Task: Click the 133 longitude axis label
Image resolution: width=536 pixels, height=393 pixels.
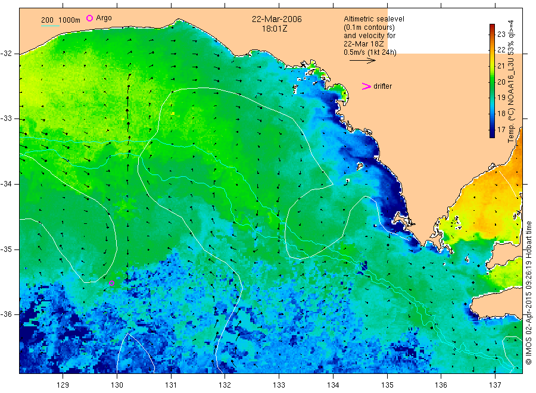Action: point(279,385)
